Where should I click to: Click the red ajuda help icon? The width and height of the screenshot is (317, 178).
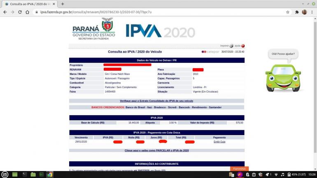point(243,46)
